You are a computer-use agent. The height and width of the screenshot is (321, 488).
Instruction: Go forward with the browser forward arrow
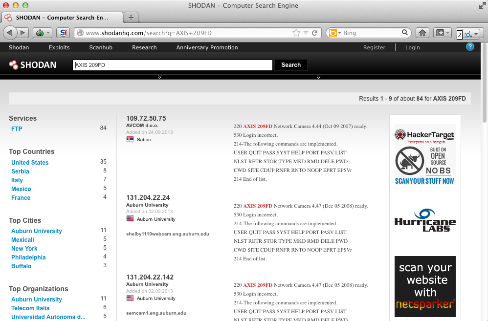(x=22, y=33)
